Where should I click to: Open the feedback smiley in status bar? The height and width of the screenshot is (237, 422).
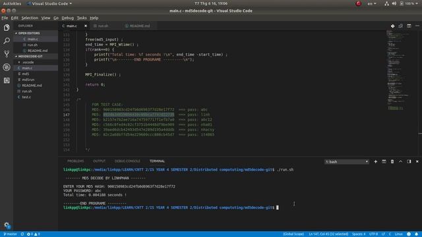pos(409,234)
